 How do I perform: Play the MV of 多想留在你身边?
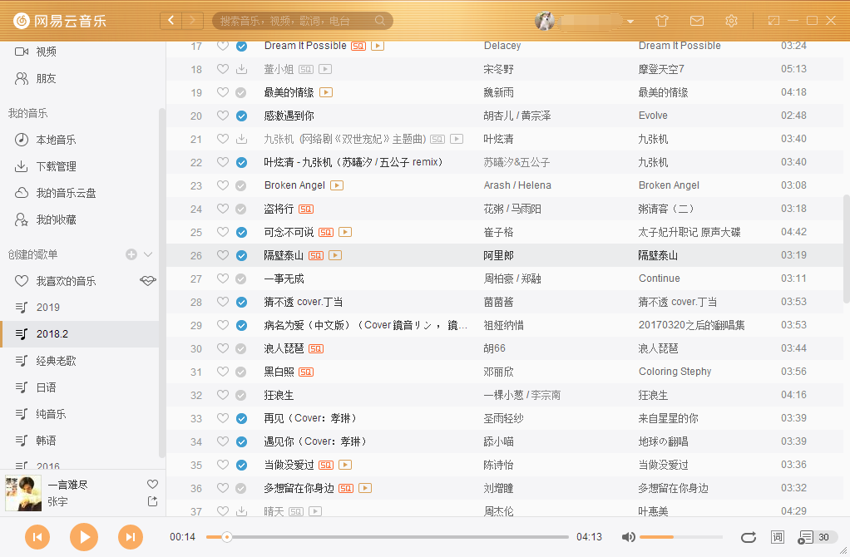coord(365,488)
